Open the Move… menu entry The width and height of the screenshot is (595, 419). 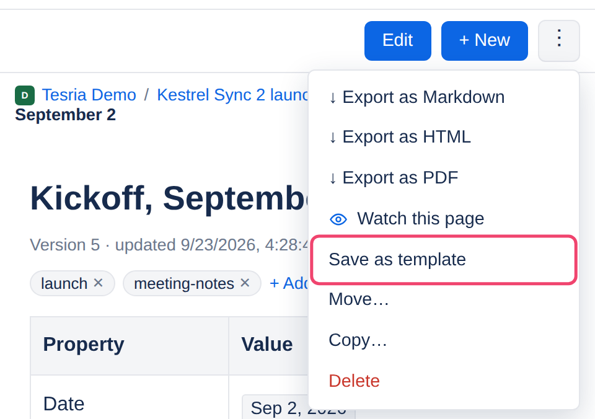444,299
